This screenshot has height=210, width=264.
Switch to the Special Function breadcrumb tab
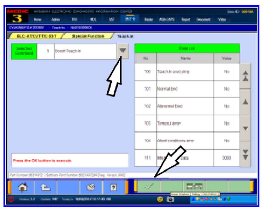tap(88, 36)
